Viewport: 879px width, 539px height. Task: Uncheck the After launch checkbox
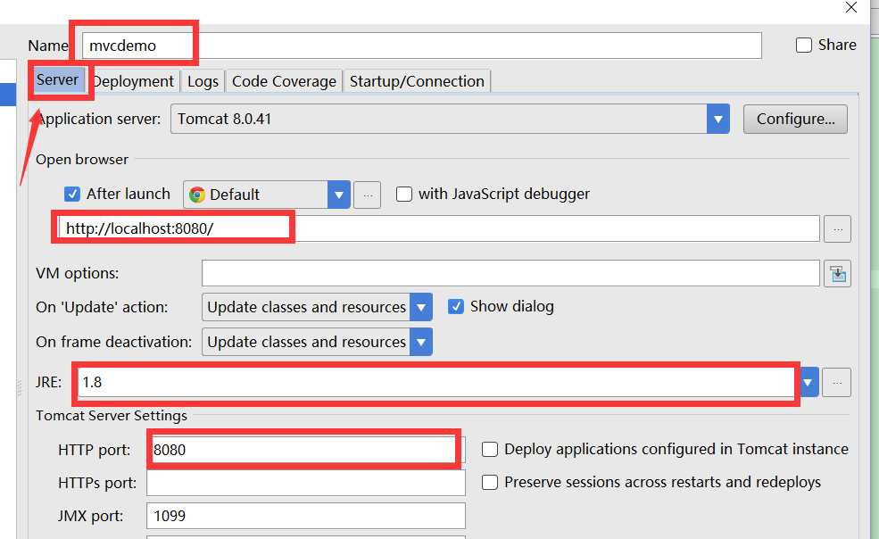pyautogui.click(x=71, y=194)
